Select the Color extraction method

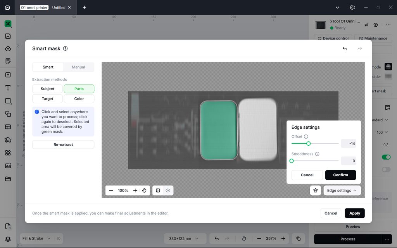[x=79, y=99]
